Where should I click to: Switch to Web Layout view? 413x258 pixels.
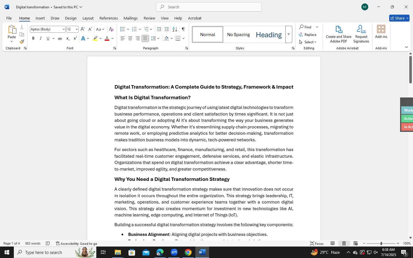click(356, 243)
